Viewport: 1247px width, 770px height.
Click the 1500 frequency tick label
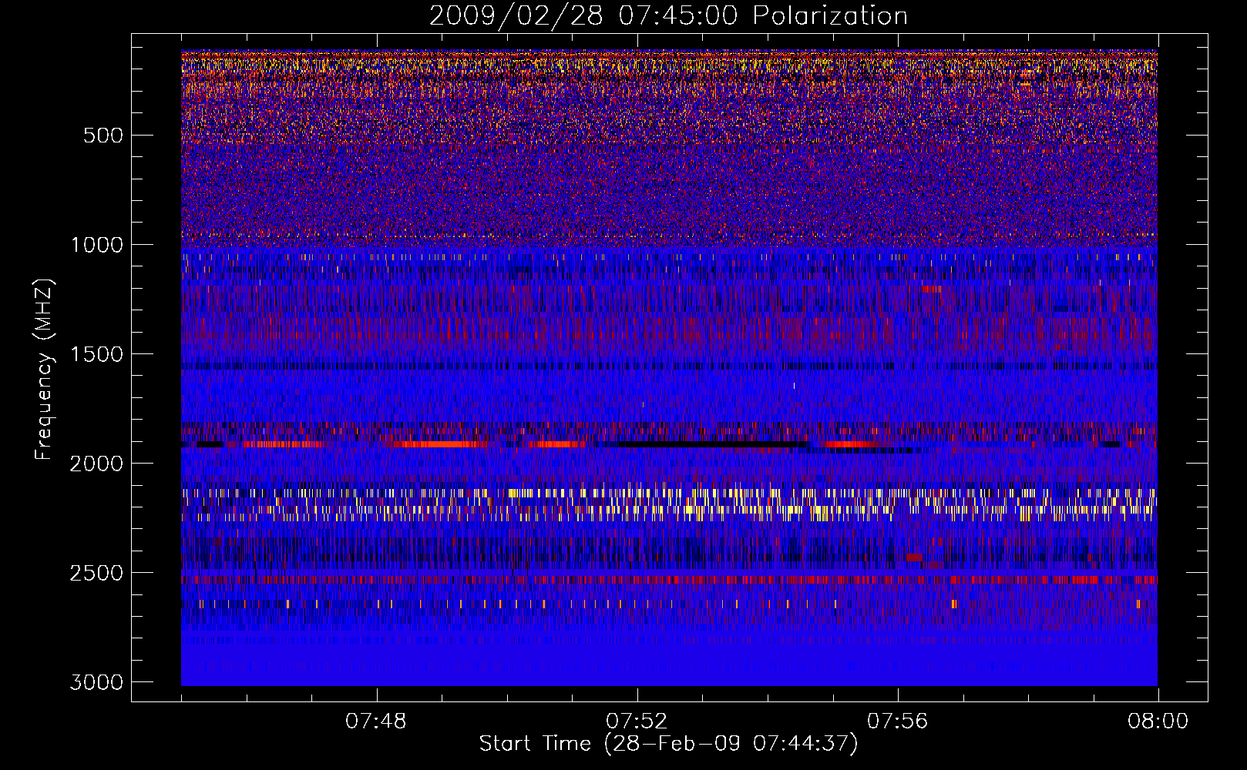click(x=96, y=354)
